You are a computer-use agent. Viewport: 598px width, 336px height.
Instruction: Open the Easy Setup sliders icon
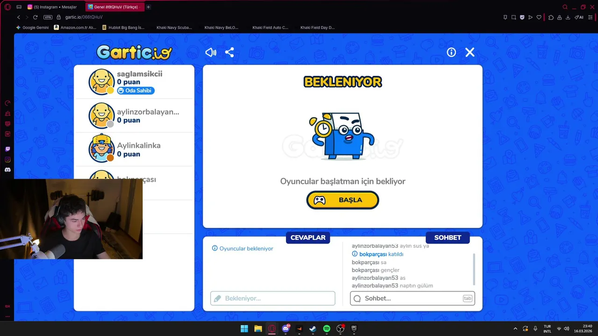(591, 17)
